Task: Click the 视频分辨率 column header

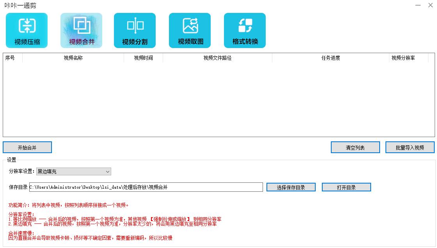Action: (404, 58)
